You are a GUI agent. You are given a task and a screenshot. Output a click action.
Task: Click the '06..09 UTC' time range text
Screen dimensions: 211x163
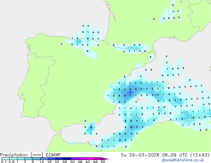pos(175,155)
